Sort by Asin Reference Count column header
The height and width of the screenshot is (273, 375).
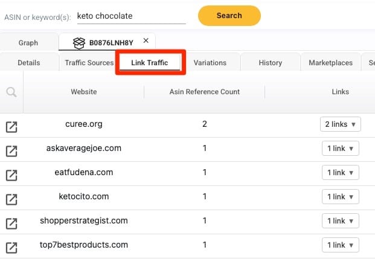[204, 92]
